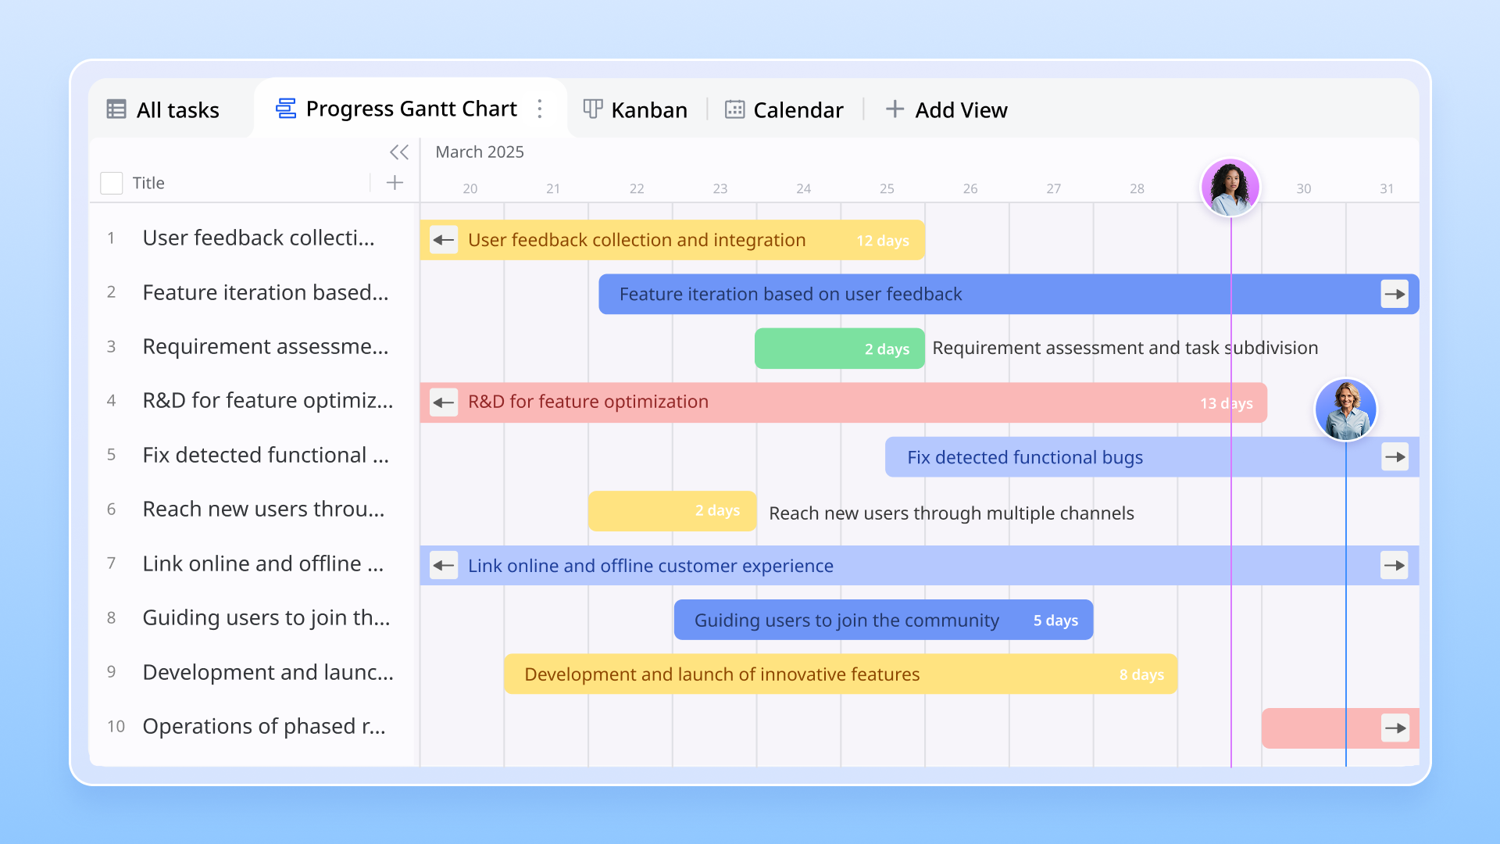Click right arrow on Fix detected functional bugs bar

pos(1395,457)
